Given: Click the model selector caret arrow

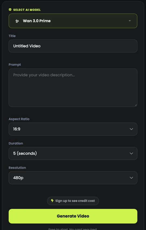Looking at the screenshot, I should click(130, 21).
